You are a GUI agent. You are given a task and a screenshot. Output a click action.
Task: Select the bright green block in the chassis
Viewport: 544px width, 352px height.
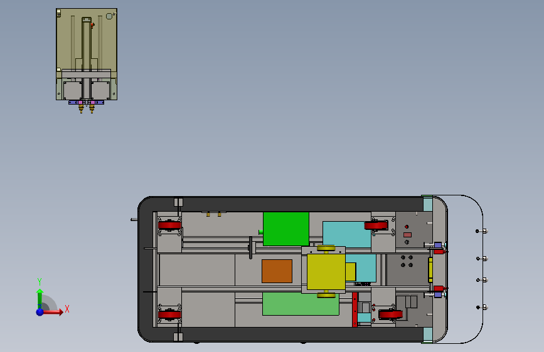tap(286, 229)
